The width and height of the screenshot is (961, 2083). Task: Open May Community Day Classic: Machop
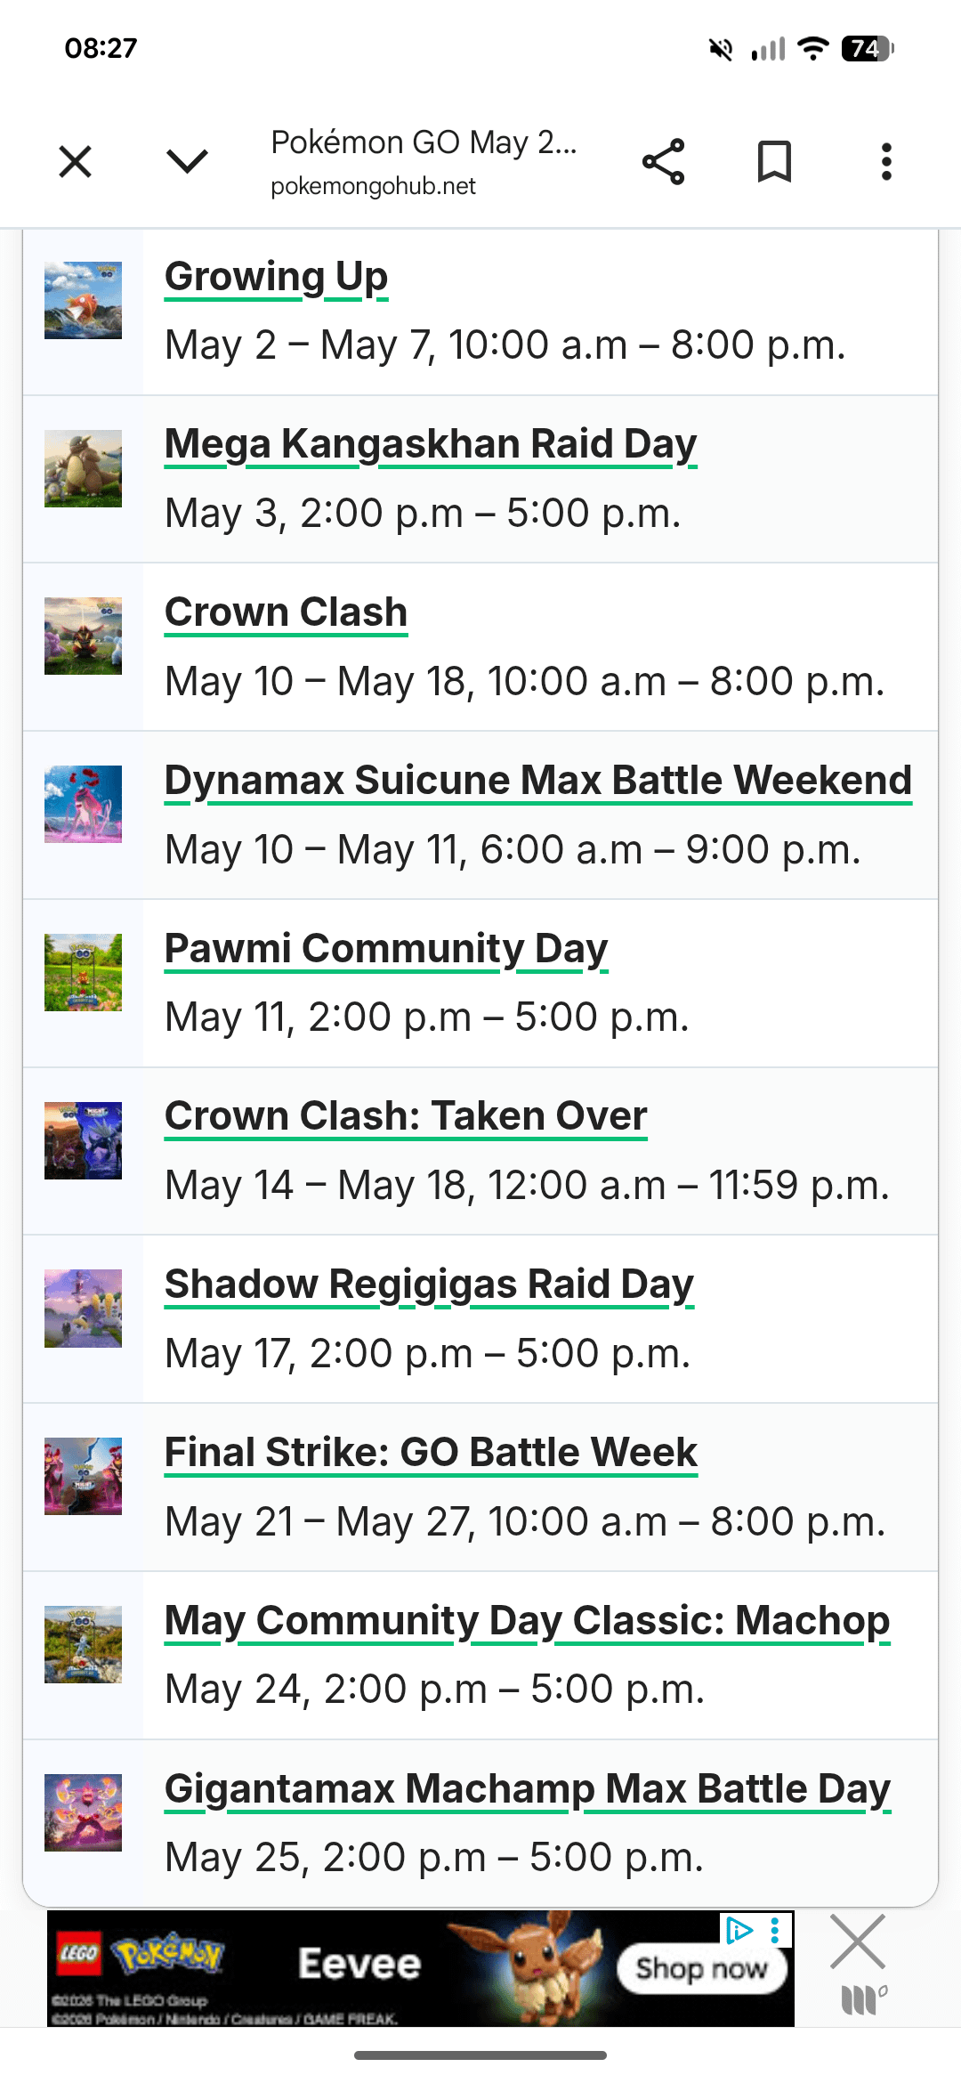point(527,1621)
